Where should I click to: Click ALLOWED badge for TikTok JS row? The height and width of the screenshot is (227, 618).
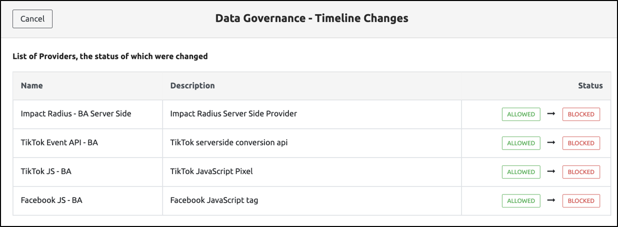521,172
